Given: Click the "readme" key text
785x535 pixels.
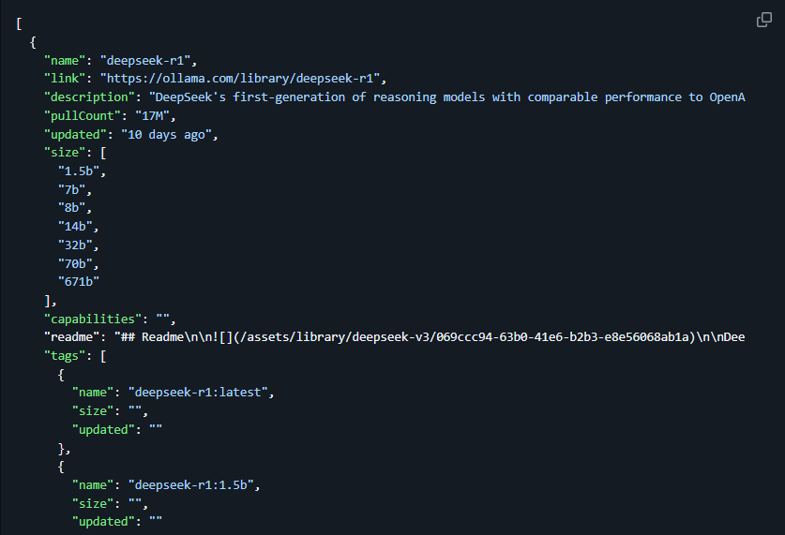Looking at the screenshot, I should pyautogui.click(x=71, y=337).
